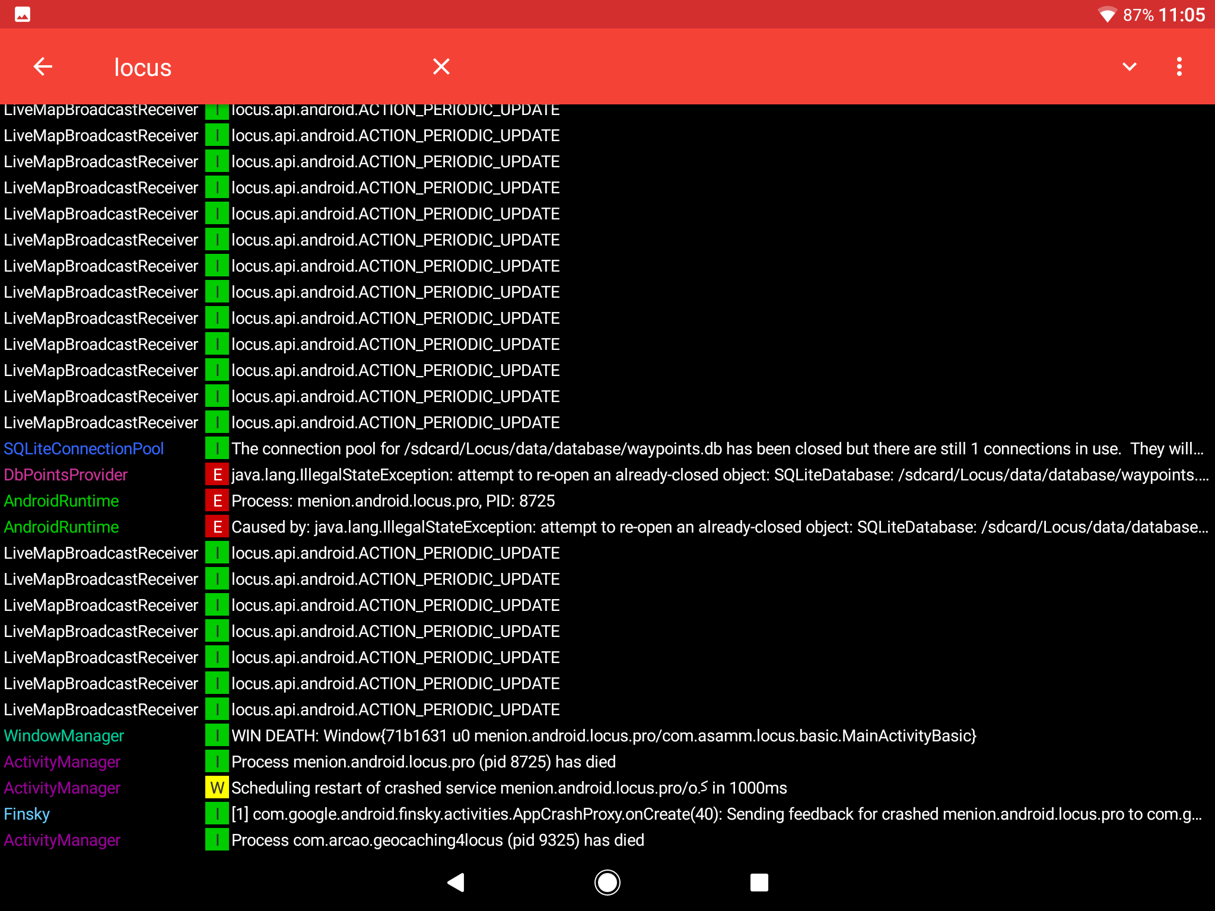Viewport: 1215px width, 911px height.
Task: Tap the yellow W warning level badge
Action: (217, 788)
